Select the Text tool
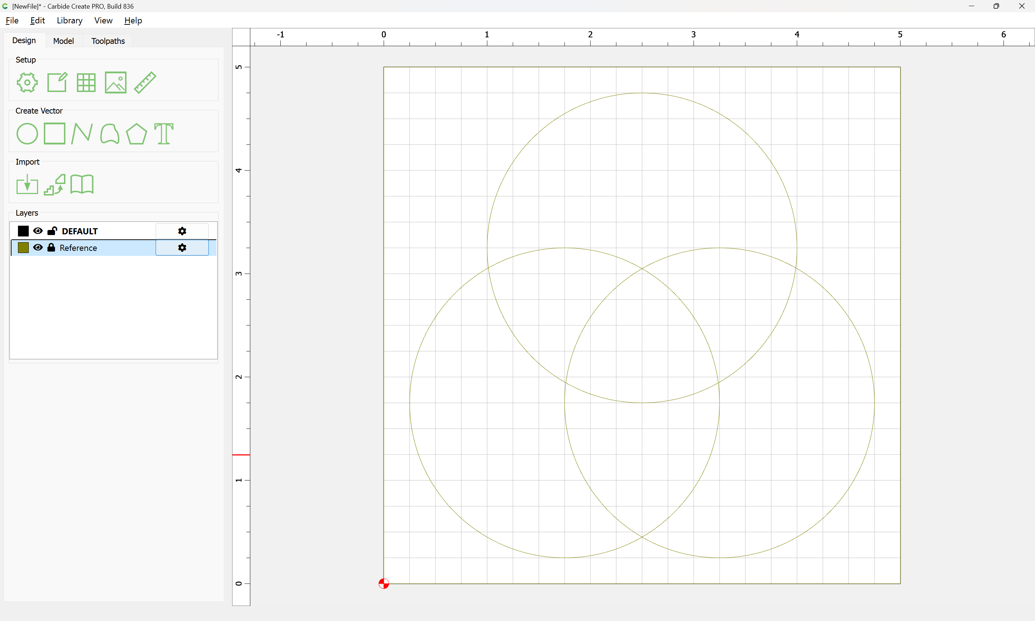The height and width of the screenshot is (621, 1035). pos(164,134)
